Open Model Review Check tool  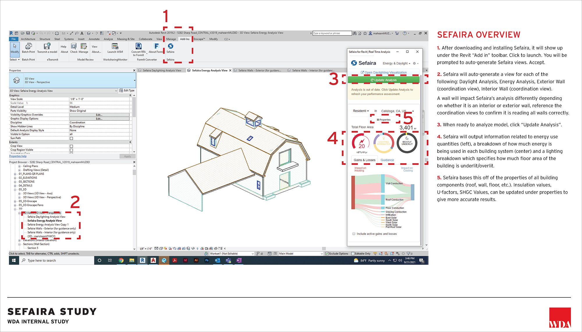[74, 46]
